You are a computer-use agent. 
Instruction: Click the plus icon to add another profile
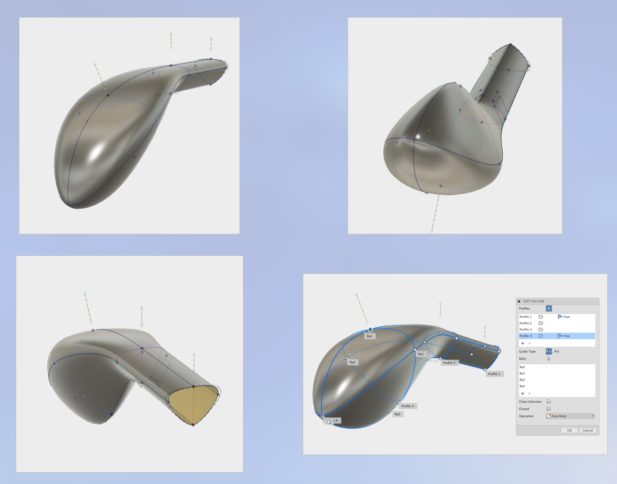point(523,343)
